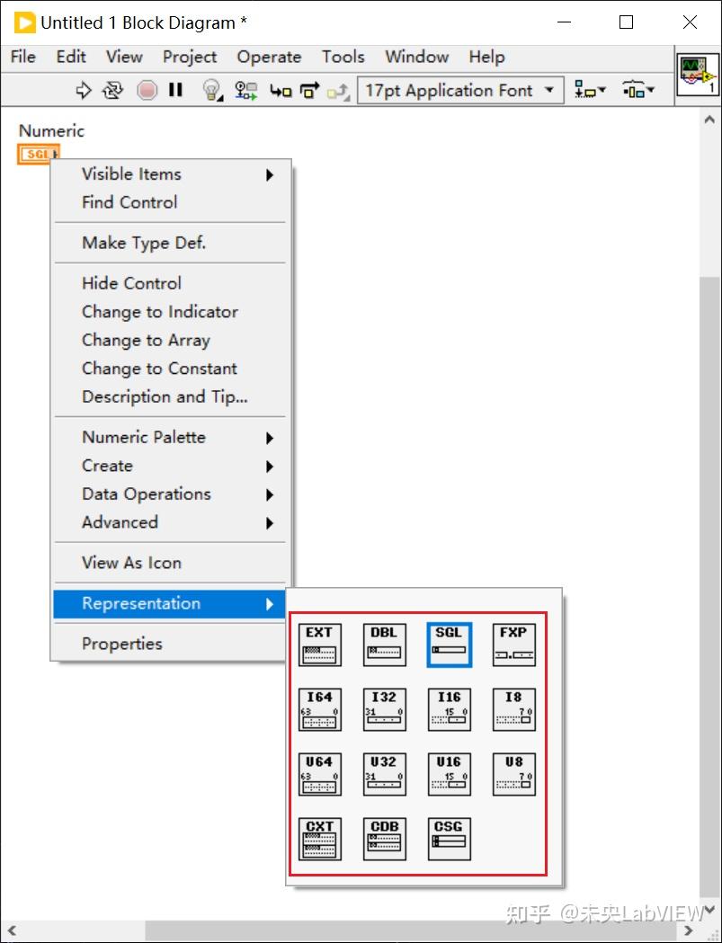This screenshot has height=943, width=722.
Task: Pick I64 signed integer representation
Action: (319, 709)
